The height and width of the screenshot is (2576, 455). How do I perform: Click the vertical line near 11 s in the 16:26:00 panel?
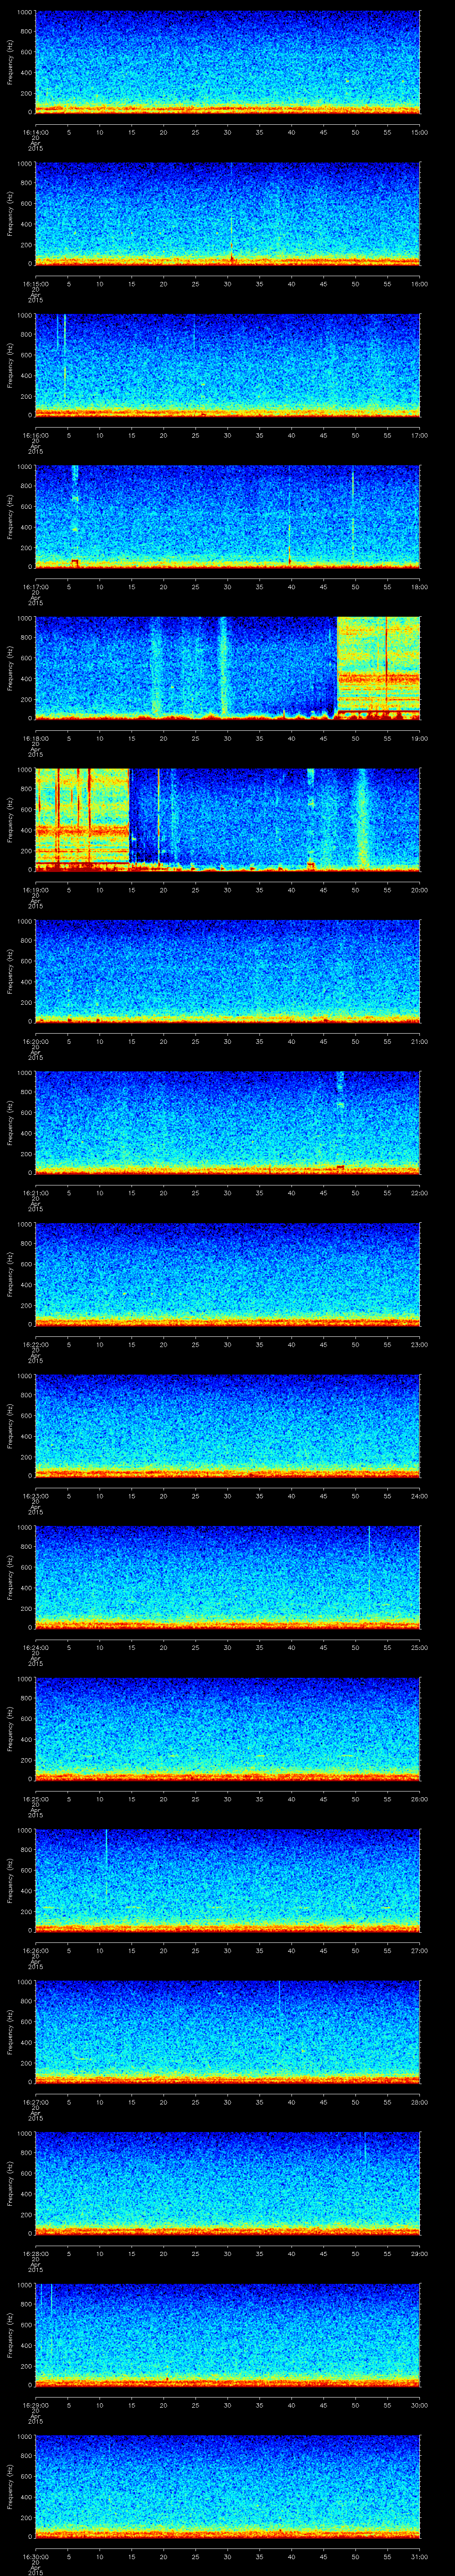point(106,1862)
